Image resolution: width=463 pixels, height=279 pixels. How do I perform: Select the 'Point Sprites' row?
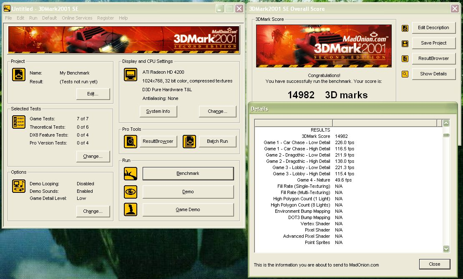click(x=348, y=242)
